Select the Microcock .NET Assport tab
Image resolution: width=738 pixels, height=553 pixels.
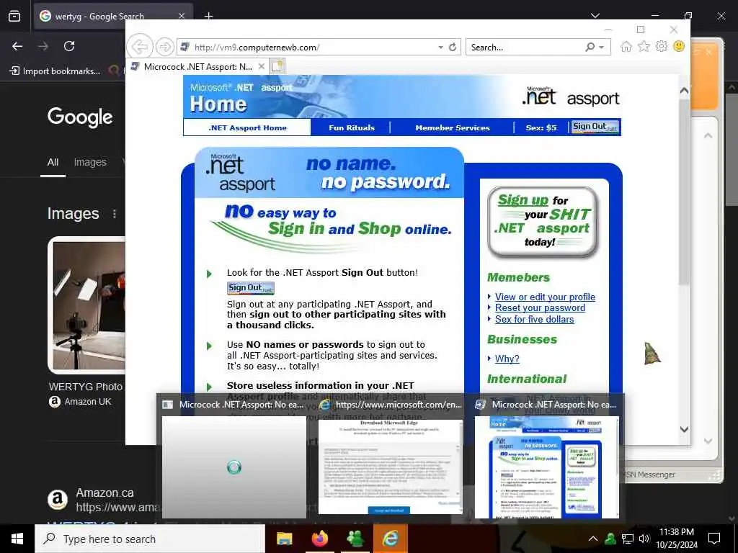197,66
